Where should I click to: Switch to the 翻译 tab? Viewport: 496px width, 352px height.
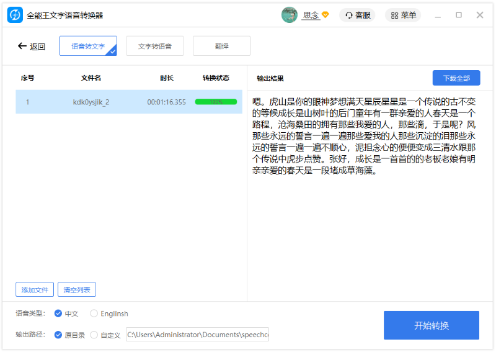[x=221, y=46]
